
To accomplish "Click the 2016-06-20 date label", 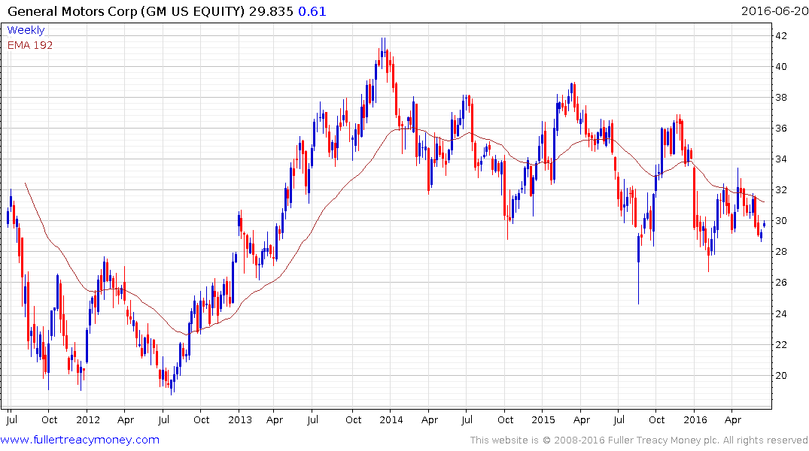I will [774, 11].
